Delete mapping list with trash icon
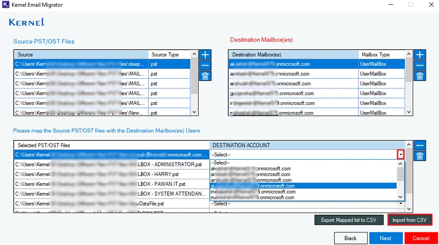 point(420,156)
